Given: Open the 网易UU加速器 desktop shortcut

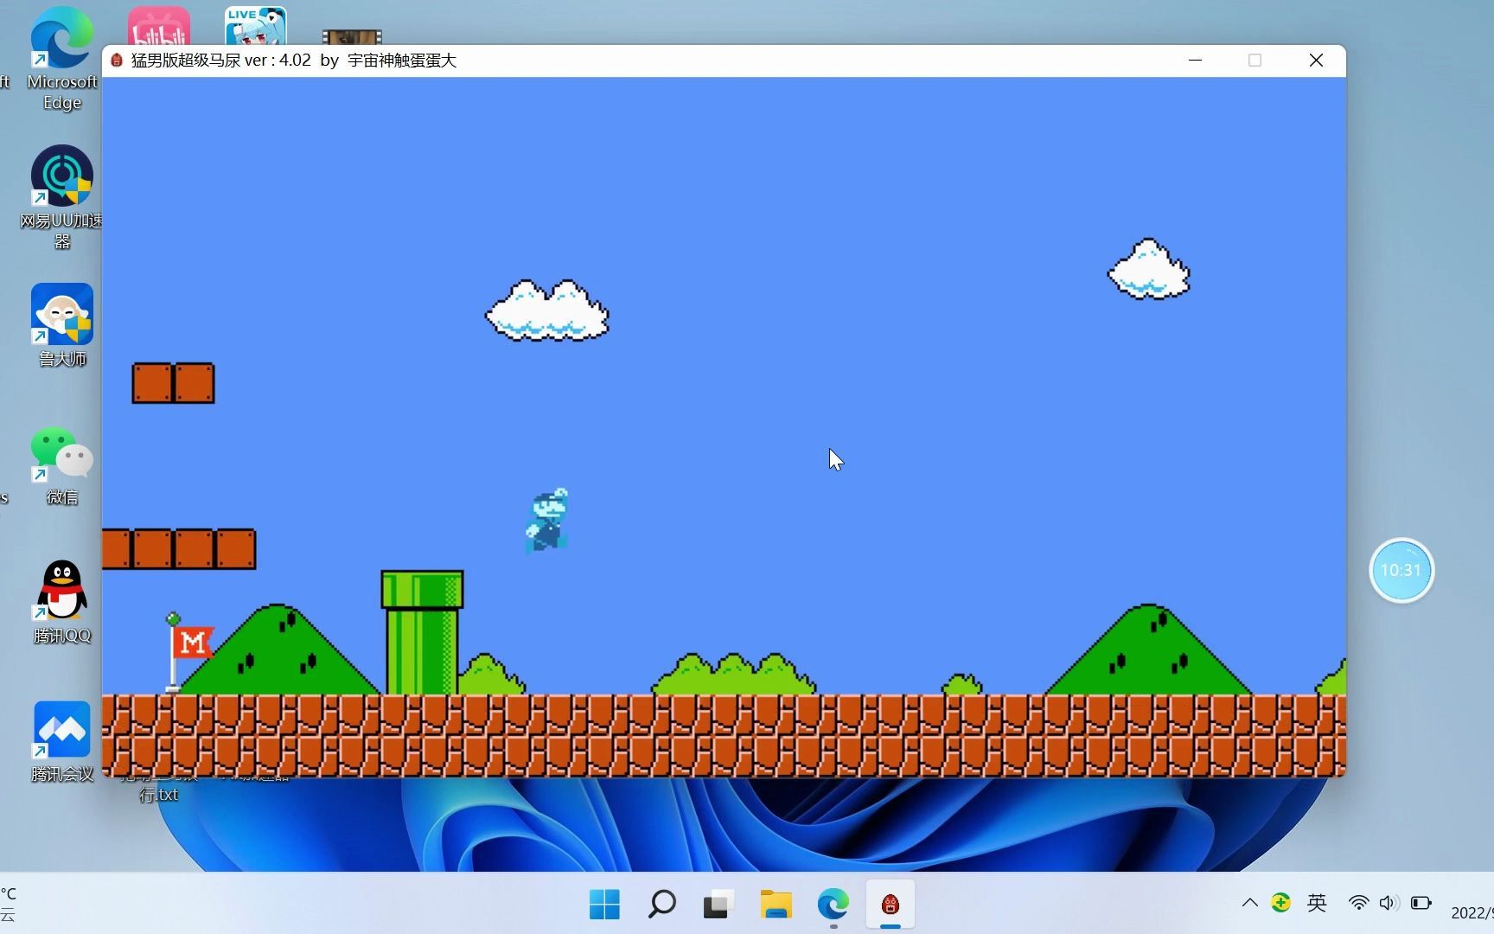Looking at the screenshot, I should (x=62, y=197).
